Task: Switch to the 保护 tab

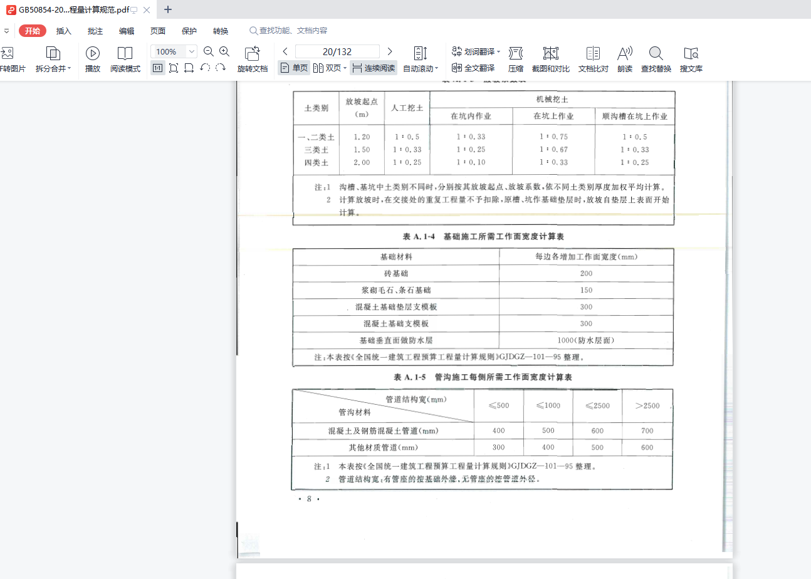Action: click(x=189, y=31)
